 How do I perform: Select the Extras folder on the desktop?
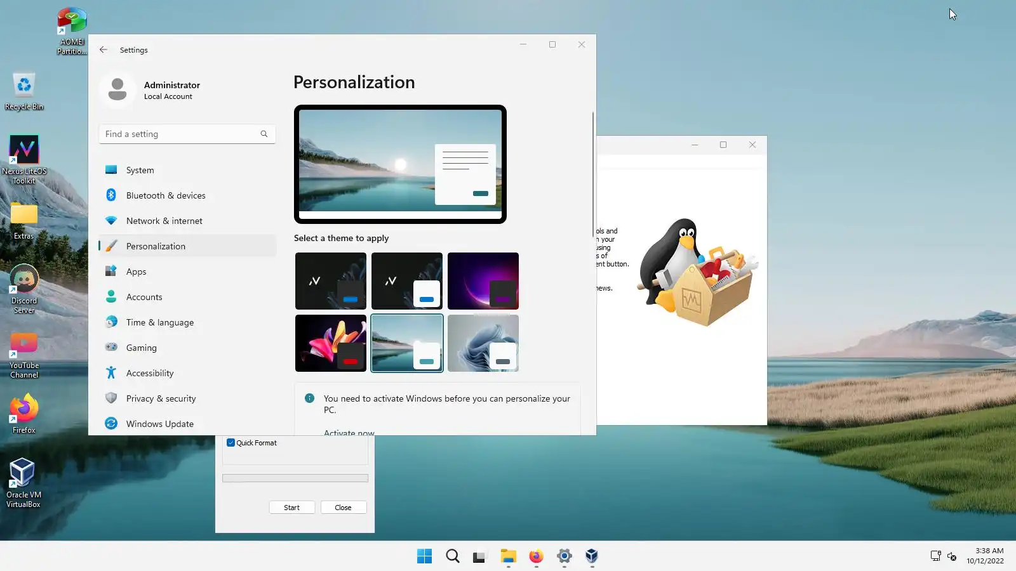click(24, 221)
